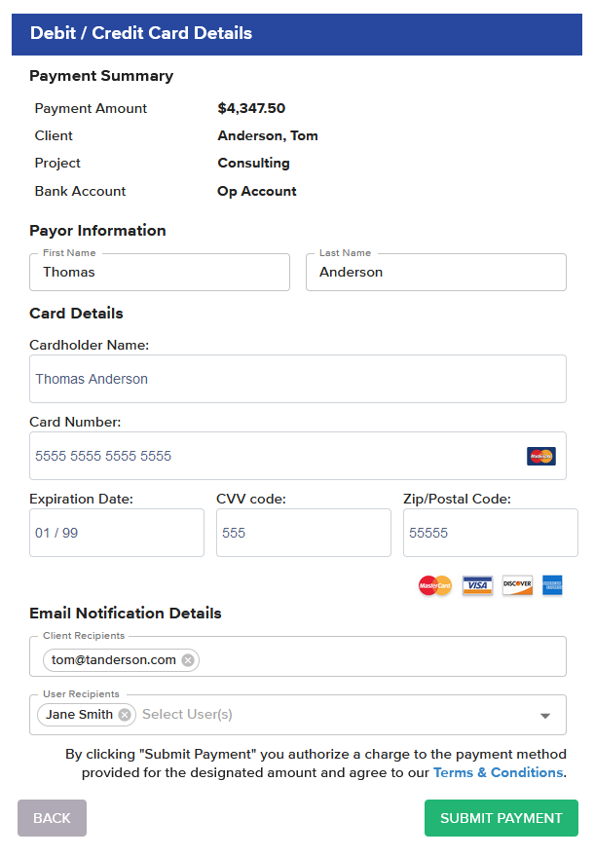This screenshot has height=857, width=594.
Task: Click the Visa accepted card logo
Action: click(477, 585)
